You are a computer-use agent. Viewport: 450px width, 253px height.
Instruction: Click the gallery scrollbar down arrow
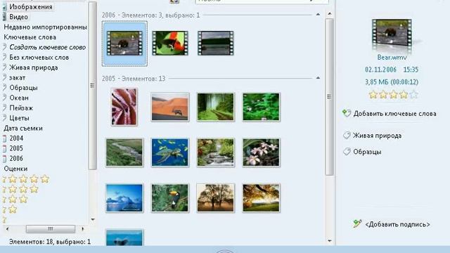pyautogui.click(x=330, y=241)
